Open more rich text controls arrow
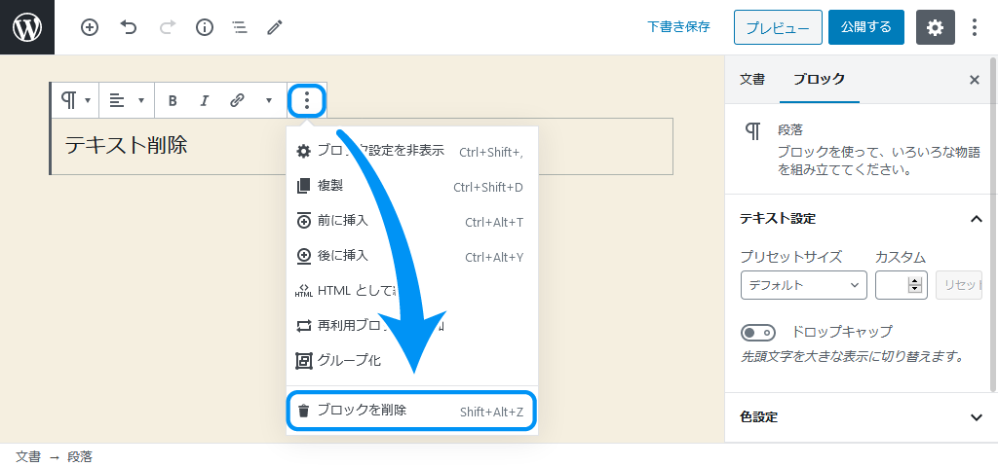Viewport: 998px width, 467px height. pos(269,100)
